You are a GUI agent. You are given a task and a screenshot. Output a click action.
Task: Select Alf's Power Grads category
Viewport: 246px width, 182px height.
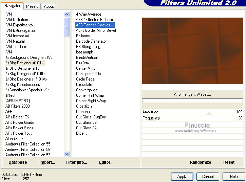pyautogui.click(x=19, y=122)
